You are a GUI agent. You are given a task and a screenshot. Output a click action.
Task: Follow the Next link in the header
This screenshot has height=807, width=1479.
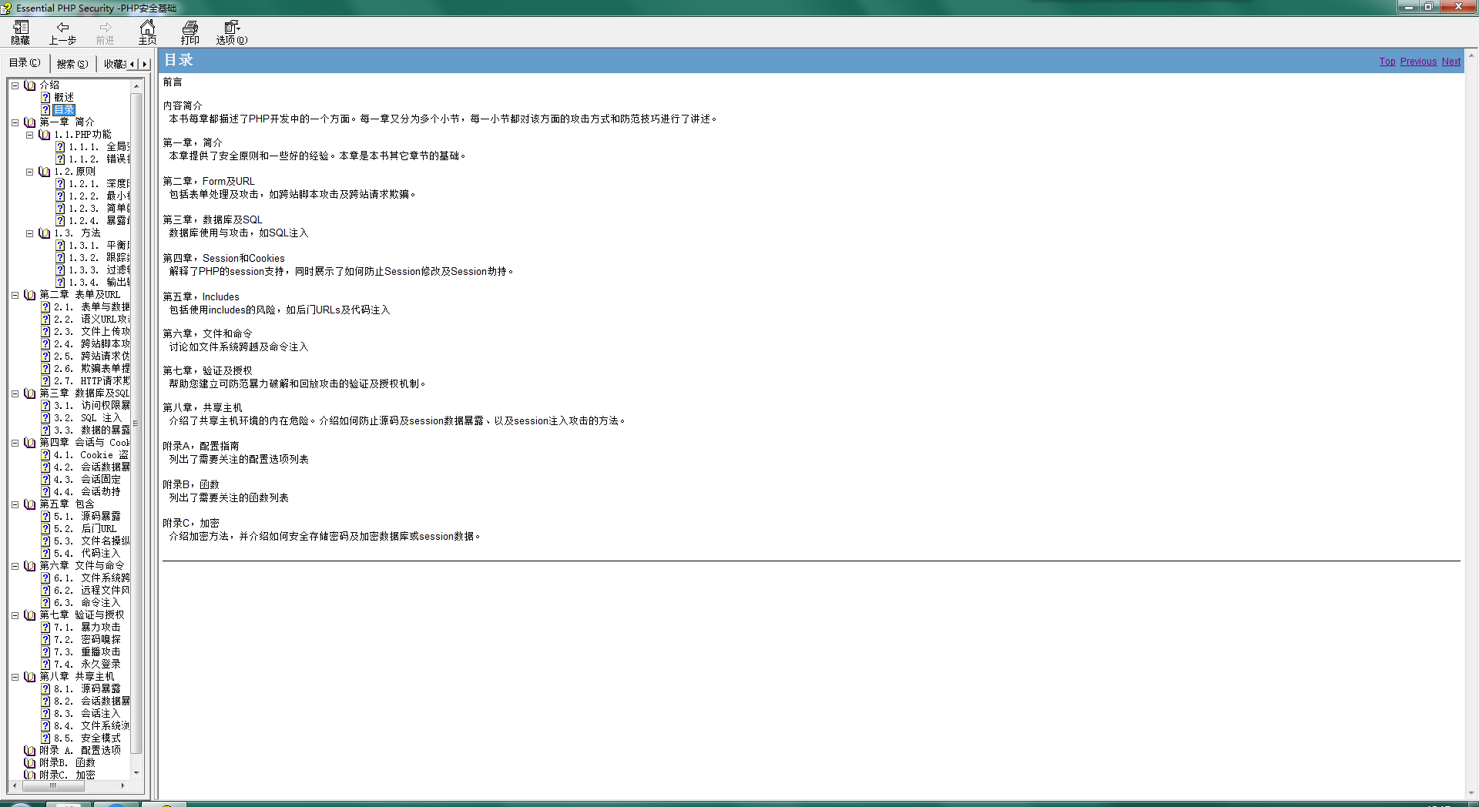click(1451, 62)
